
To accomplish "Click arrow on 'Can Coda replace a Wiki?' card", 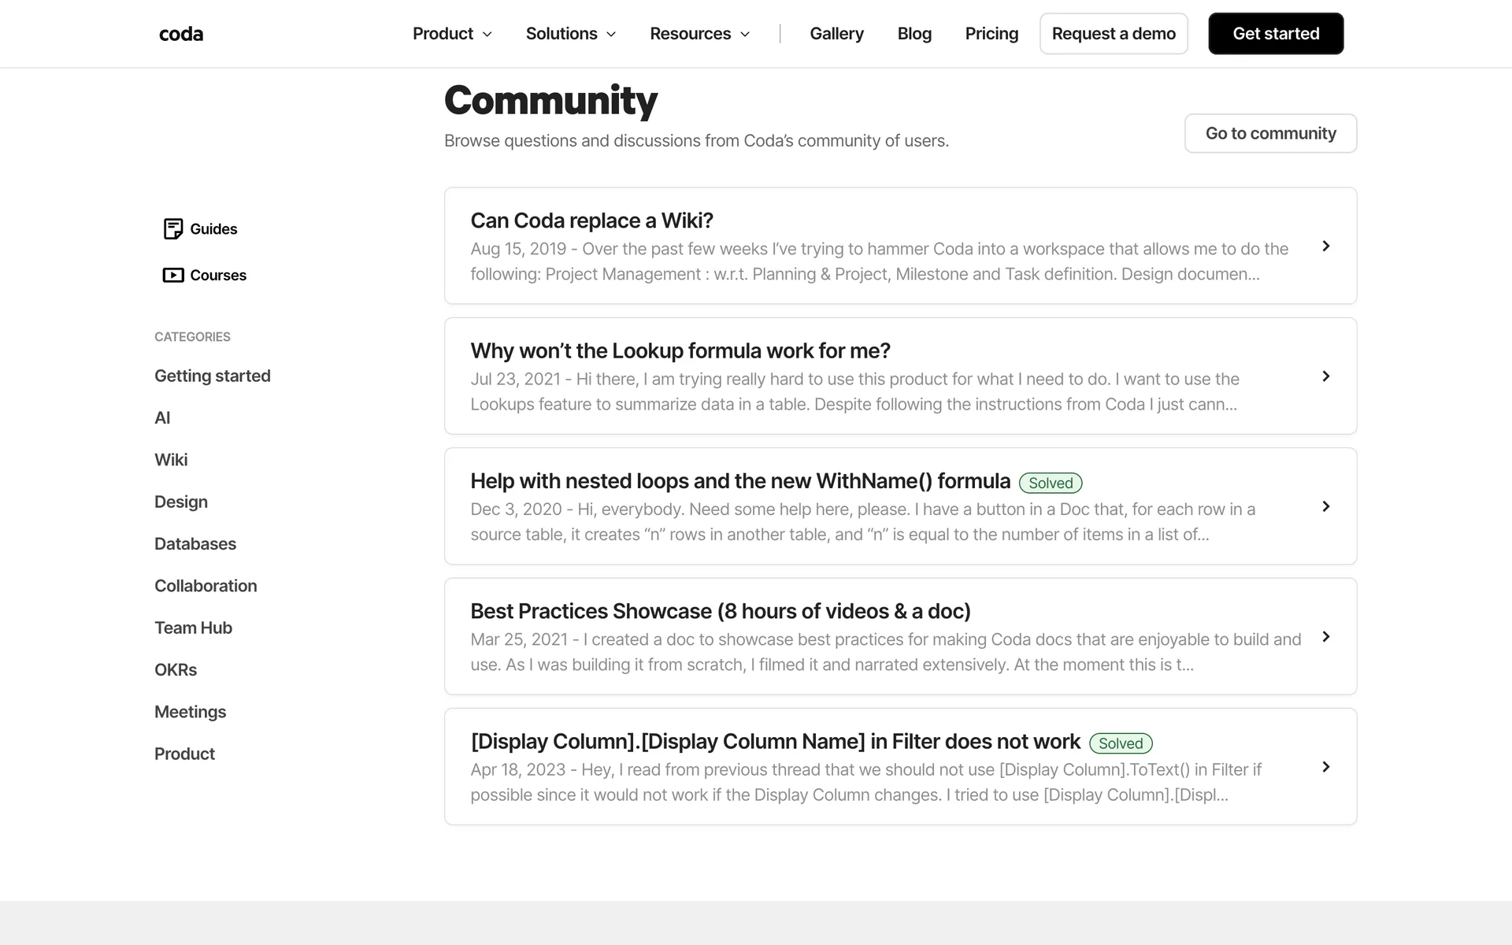I will point(1325,246).
